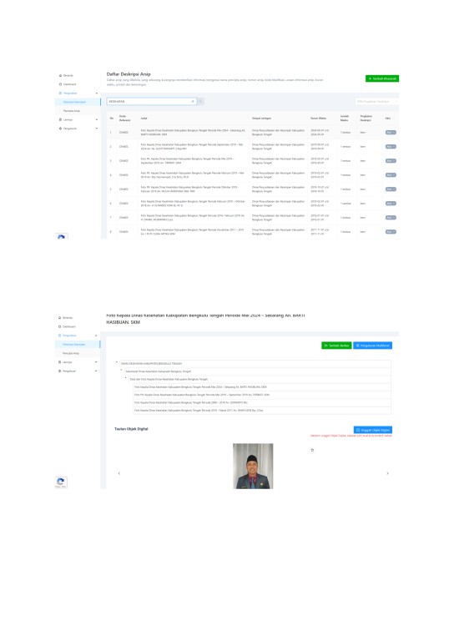Click the Beranda home icon on the archive list page

(x=60, y=76)
